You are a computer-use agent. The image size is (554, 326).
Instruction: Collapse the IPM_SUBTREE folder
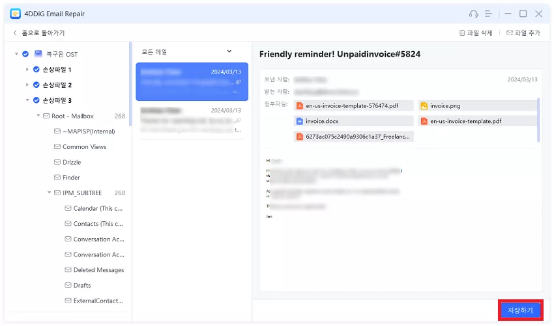tap(49, 193)
